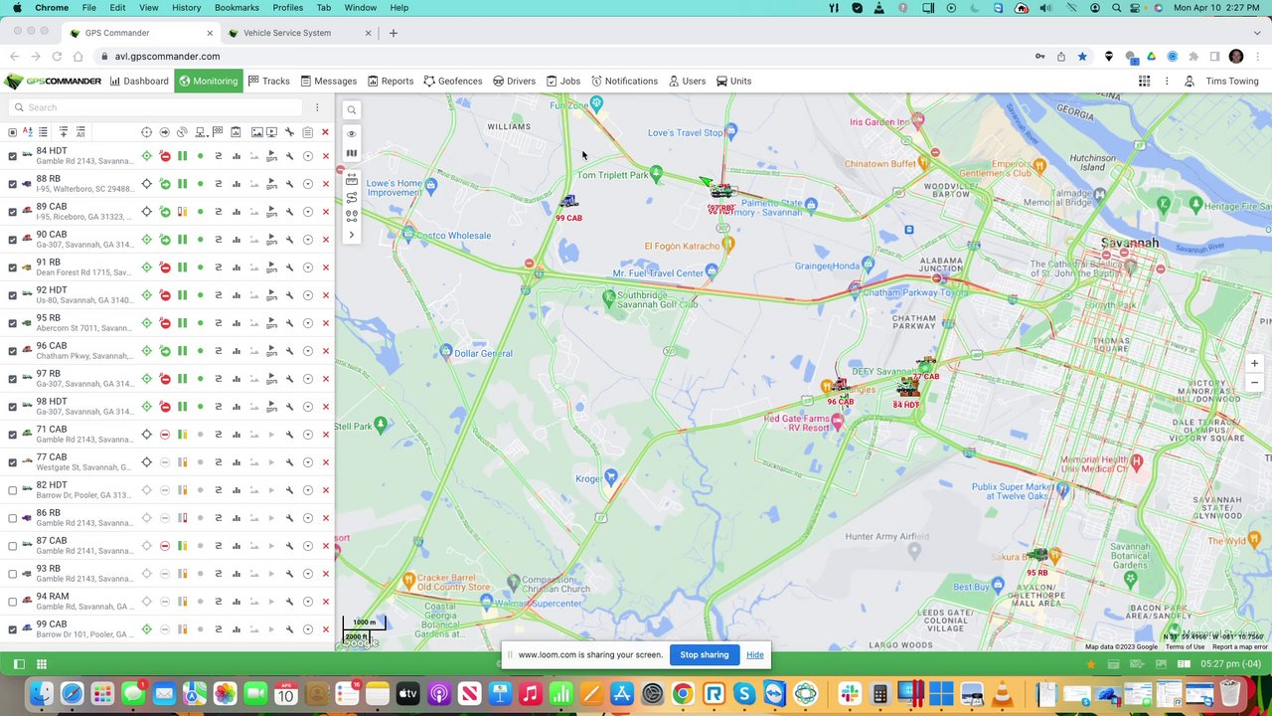Open bar chart report icon for 96 CAB
1272x716 pixels.
click(x=237, y=351)
